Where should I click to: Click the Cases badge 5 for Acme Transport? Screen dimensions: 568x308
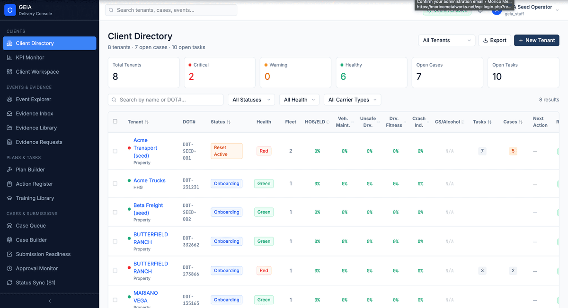tap(513, 151)
